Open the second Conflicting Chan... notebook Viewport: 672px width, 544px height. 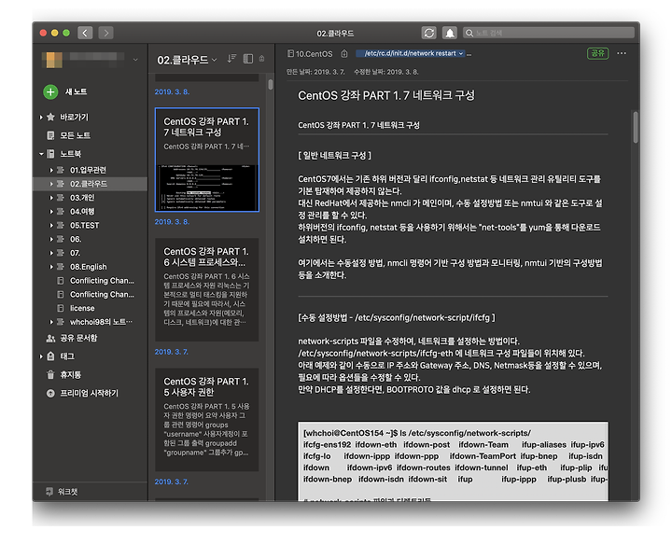tap(102, 294)
